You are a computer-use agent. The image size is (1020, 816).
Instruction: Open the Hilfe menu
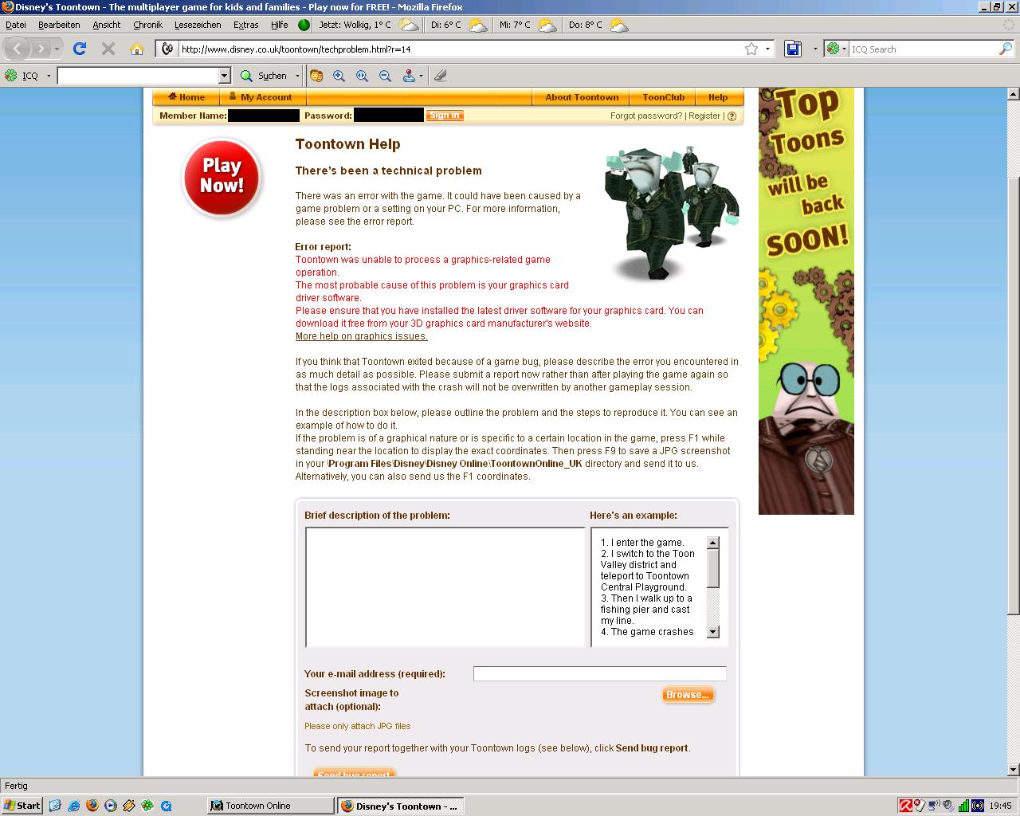pyautogui.click(x=279, y=25)
